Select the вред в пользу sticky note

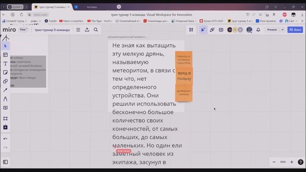184,76
